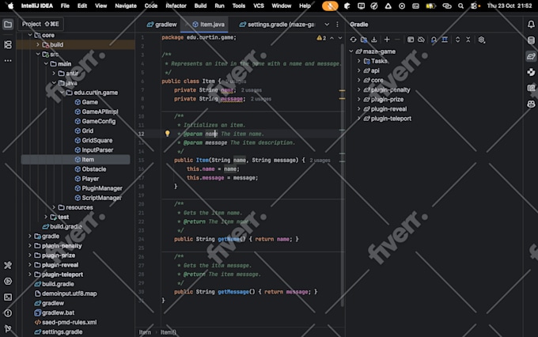Select the Item class in project tree
This screenshot has width=538, height=337.
pyautogui.click(x=75, y=160)
